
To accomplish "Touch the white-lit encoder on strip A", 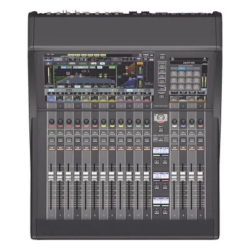I will coord(174,121).
